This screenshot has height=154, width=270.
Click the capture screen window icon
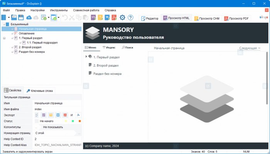[x=54, y=17]
